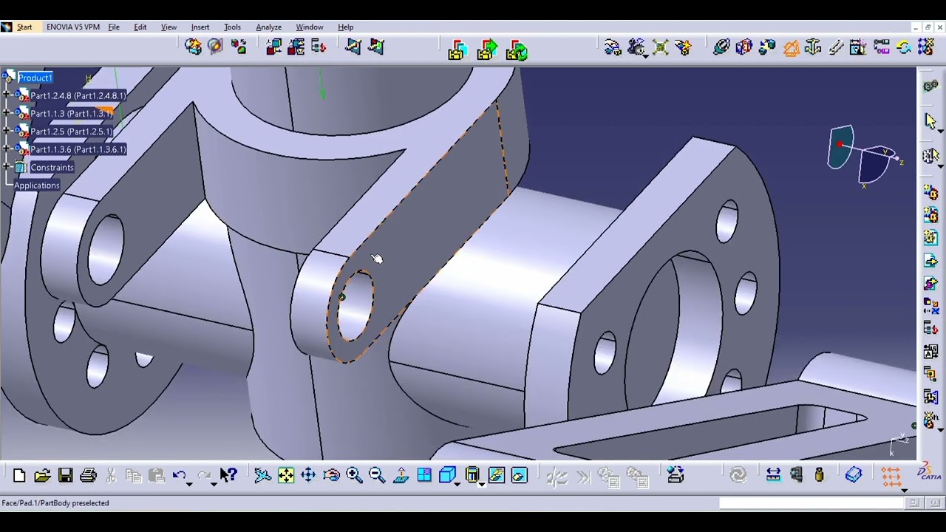Open the Insert menu
Image resolution: width=946 pixels, height=532 pixels.
click(200, 27)
